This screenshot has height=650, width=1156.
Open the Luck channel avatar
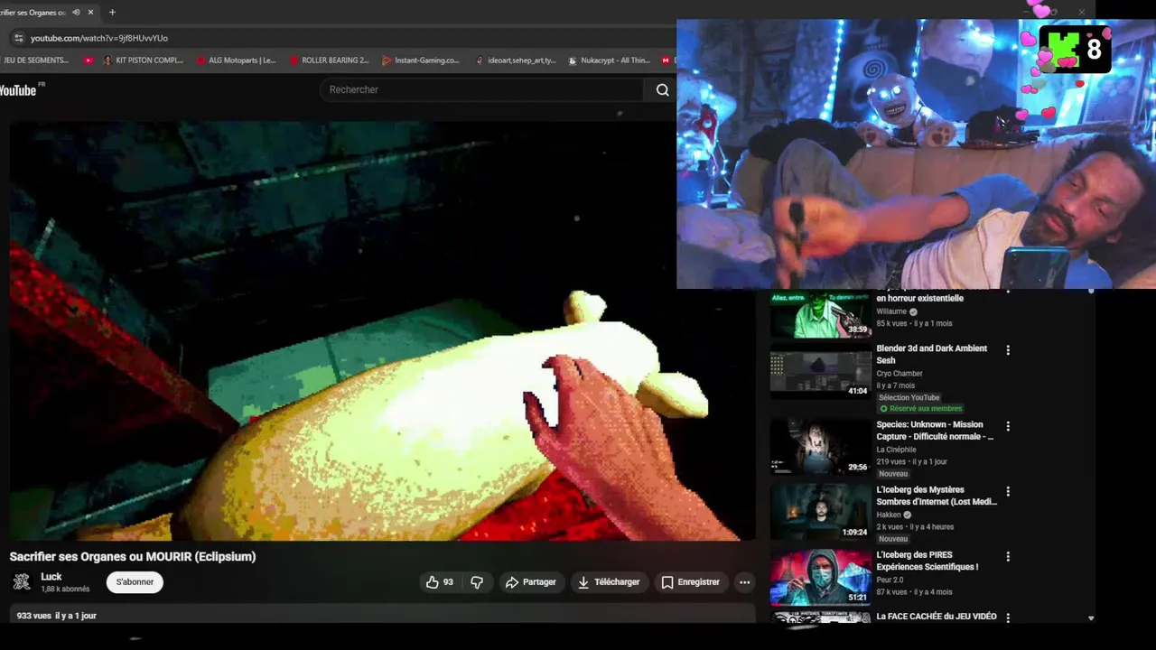click(x=22, y=582)
